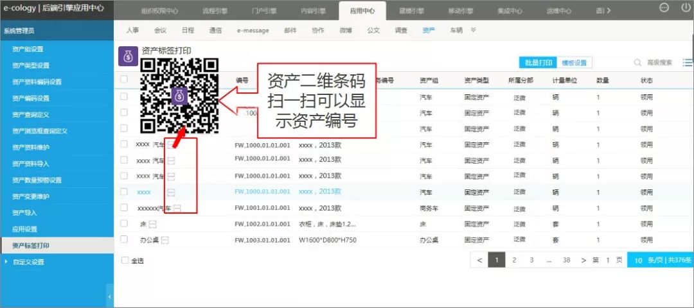
Task: Select 资产标签打印 in sidebar
Action: pos(57,245)
